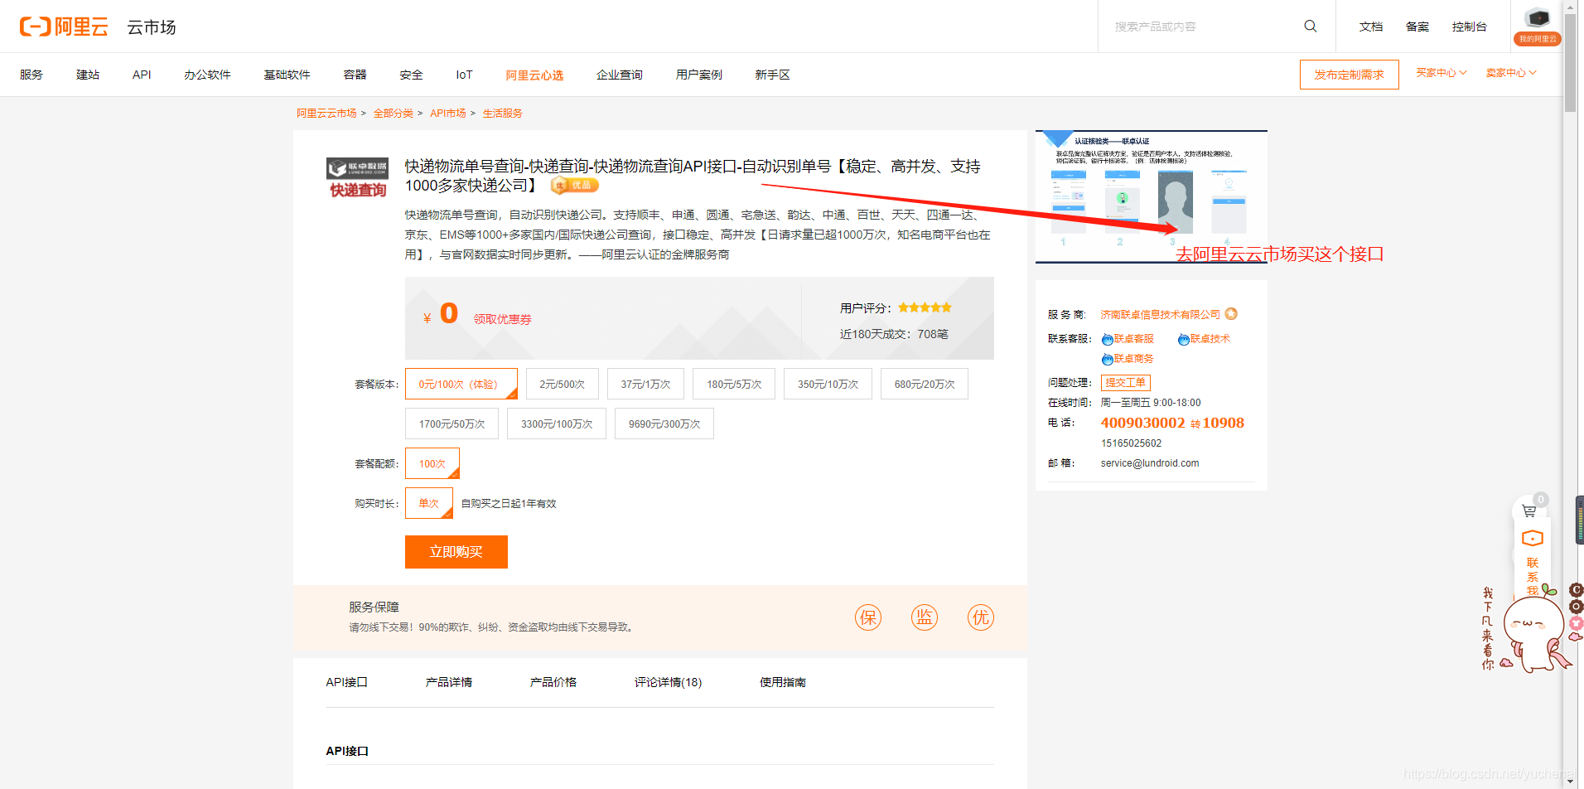Focus the 搜索产品或内容 search field
This screenshot has height=789, width=1584.
1201,27
